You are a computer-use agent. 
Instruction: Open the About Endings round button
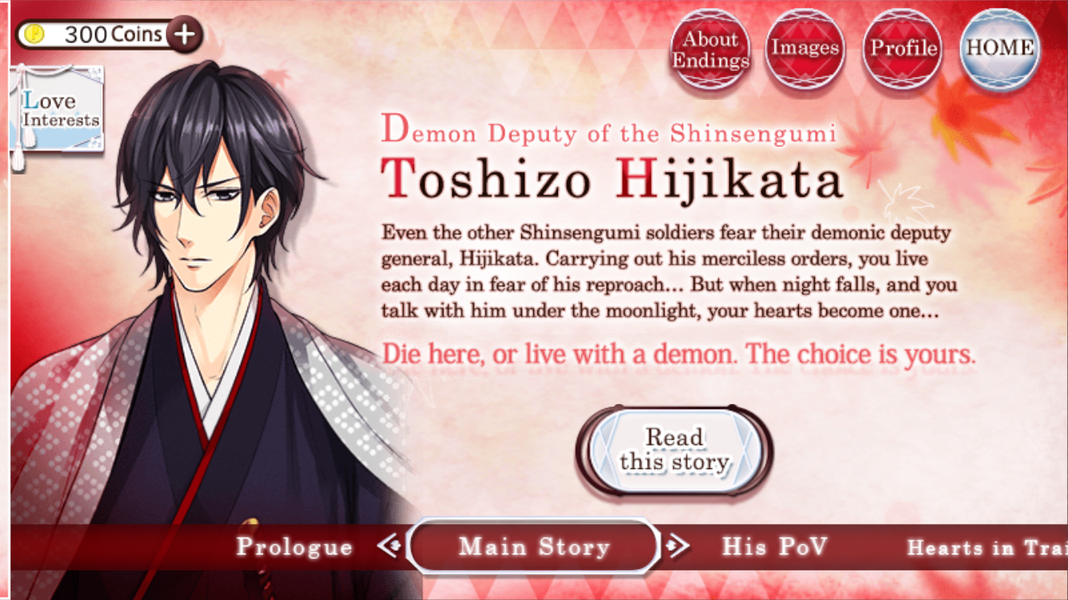(710, 49)
